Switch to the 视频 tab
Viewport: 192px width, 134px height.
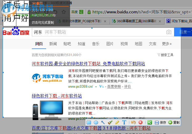tap(124, 44)
